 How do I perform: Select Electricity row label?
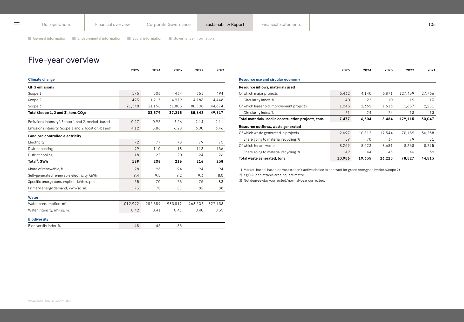pos(36,142)
